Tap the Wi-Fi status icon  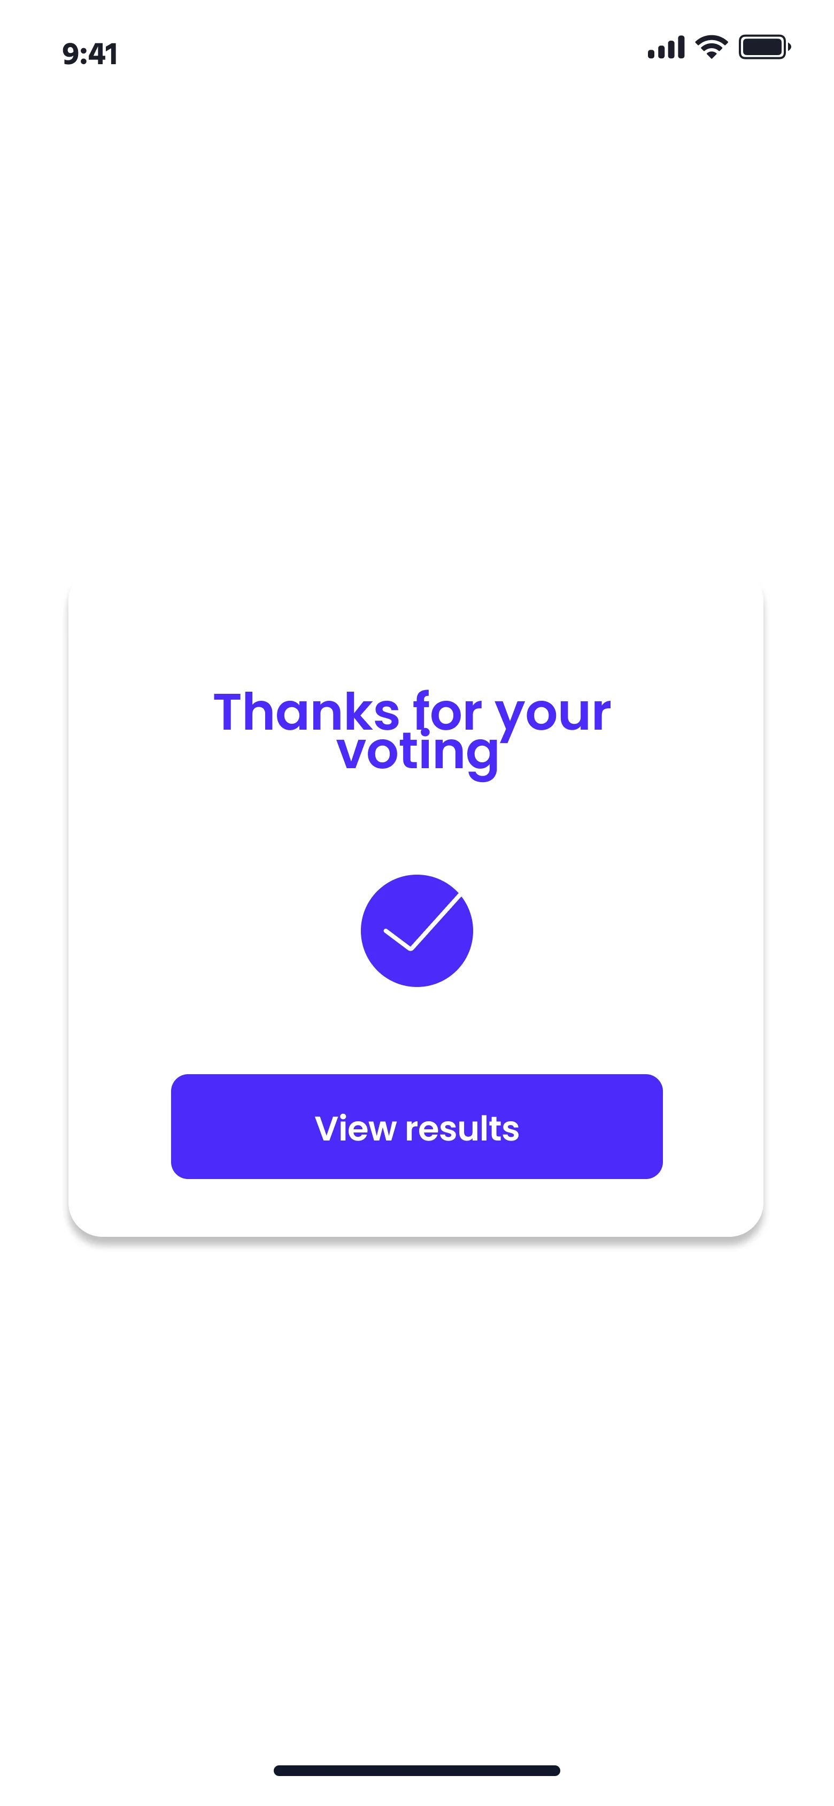click(711, 47)
